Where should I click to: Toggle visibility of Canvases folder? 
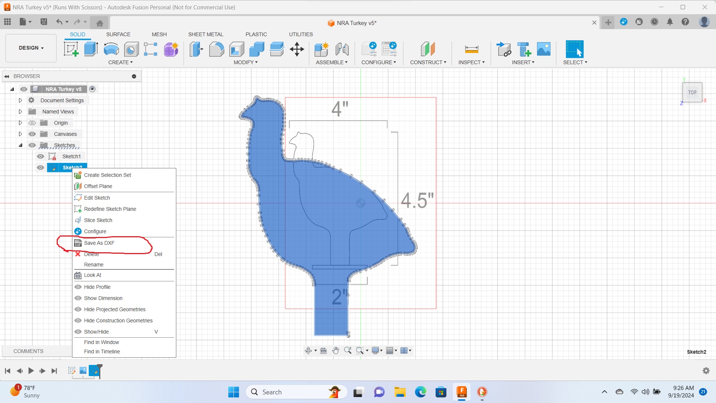32,134
